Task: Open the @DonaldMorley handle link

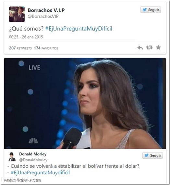Action: [33, 160]
